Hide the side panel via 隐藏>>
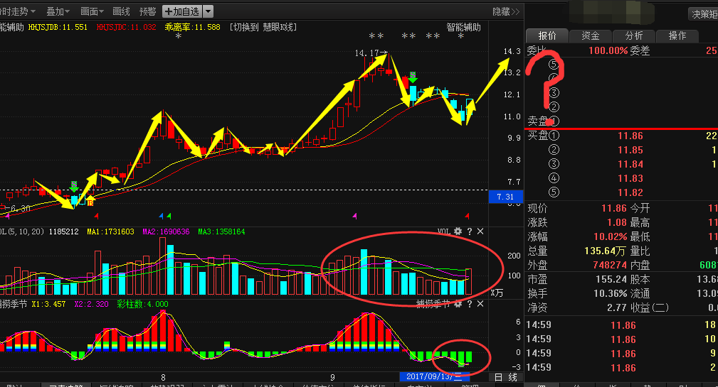The image size is (718, 387). [x=506, y=11]
